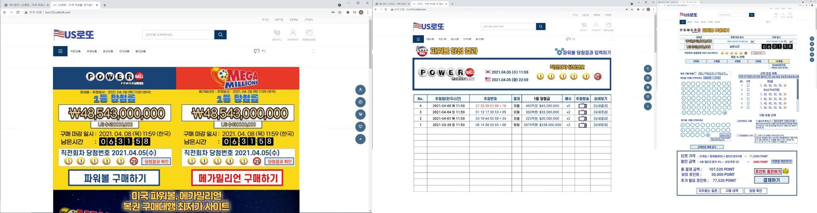Open My Page person icon in left window header
This screenshot has width=817, height=213.
pyautogui.click(x=293, y=33)
